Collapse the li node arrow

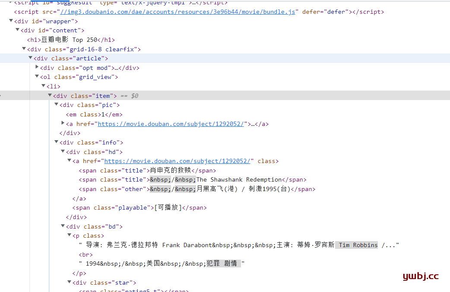point(43,86)
